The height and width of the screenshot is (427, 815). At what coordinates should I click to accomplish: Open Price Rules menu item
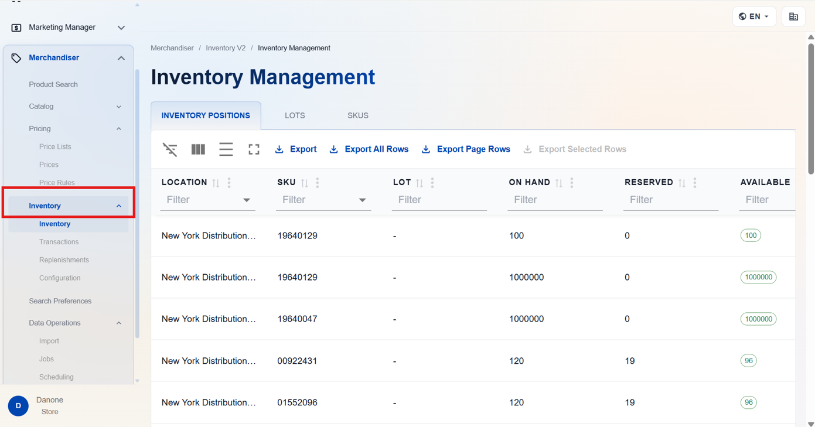tap(57, 183)
